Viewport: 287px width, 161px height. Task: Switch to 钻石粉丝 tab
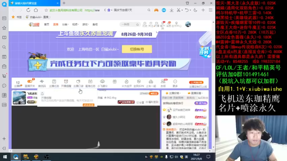[203, 98]
